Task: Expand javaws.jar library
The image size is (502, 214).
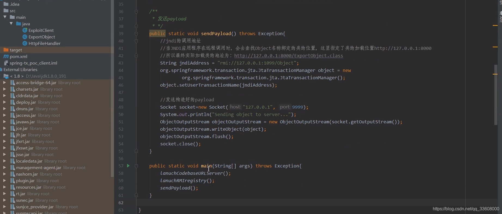Action: (x=5, y=121)
